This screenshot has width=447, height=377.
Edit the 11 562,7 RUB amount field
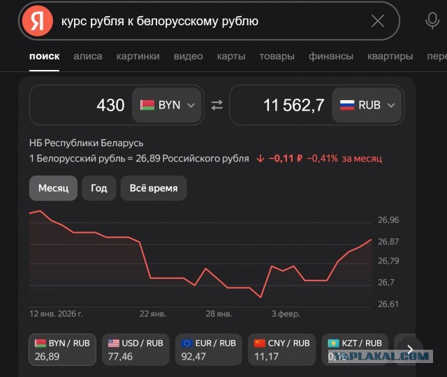(x=281, y=105)
